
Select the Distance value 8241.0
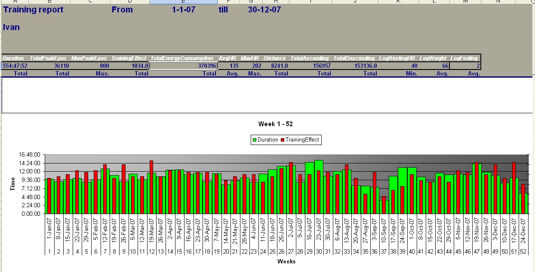coord(280,66)
